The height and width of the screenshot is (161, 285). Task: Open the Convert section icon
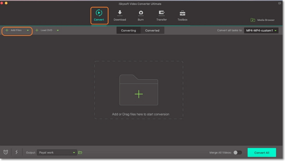click(x=99, y=13)
